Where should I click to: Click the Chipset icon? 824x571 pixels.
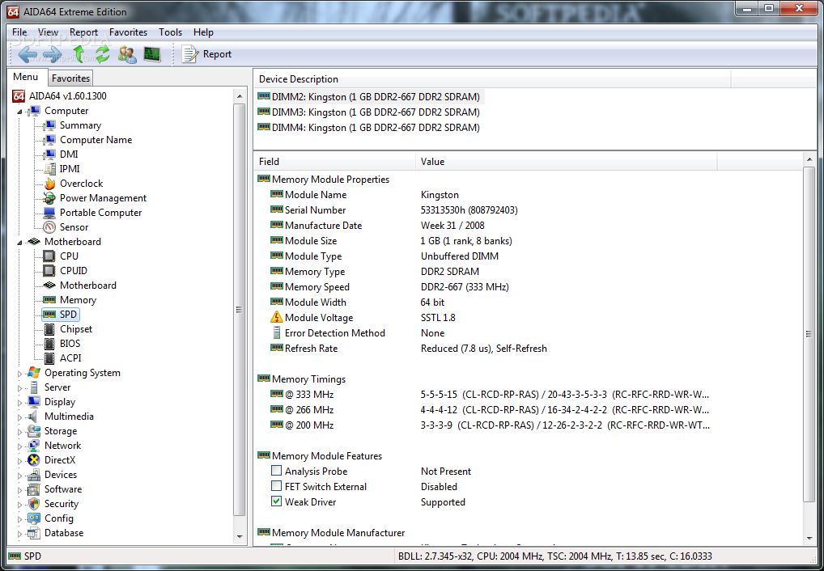tap(49, 329)
